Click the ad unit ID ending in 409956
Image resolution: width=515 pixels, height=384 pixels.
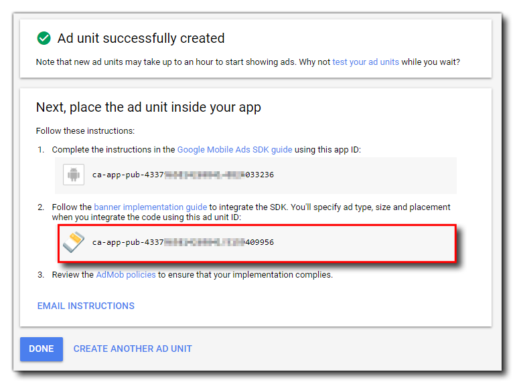pos(183,242)
